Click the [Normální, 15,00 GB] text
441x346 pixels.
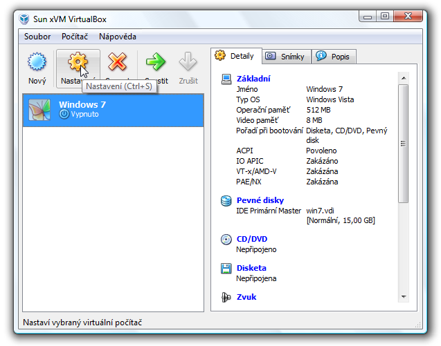pyautogui.click(x=341, y=220)
